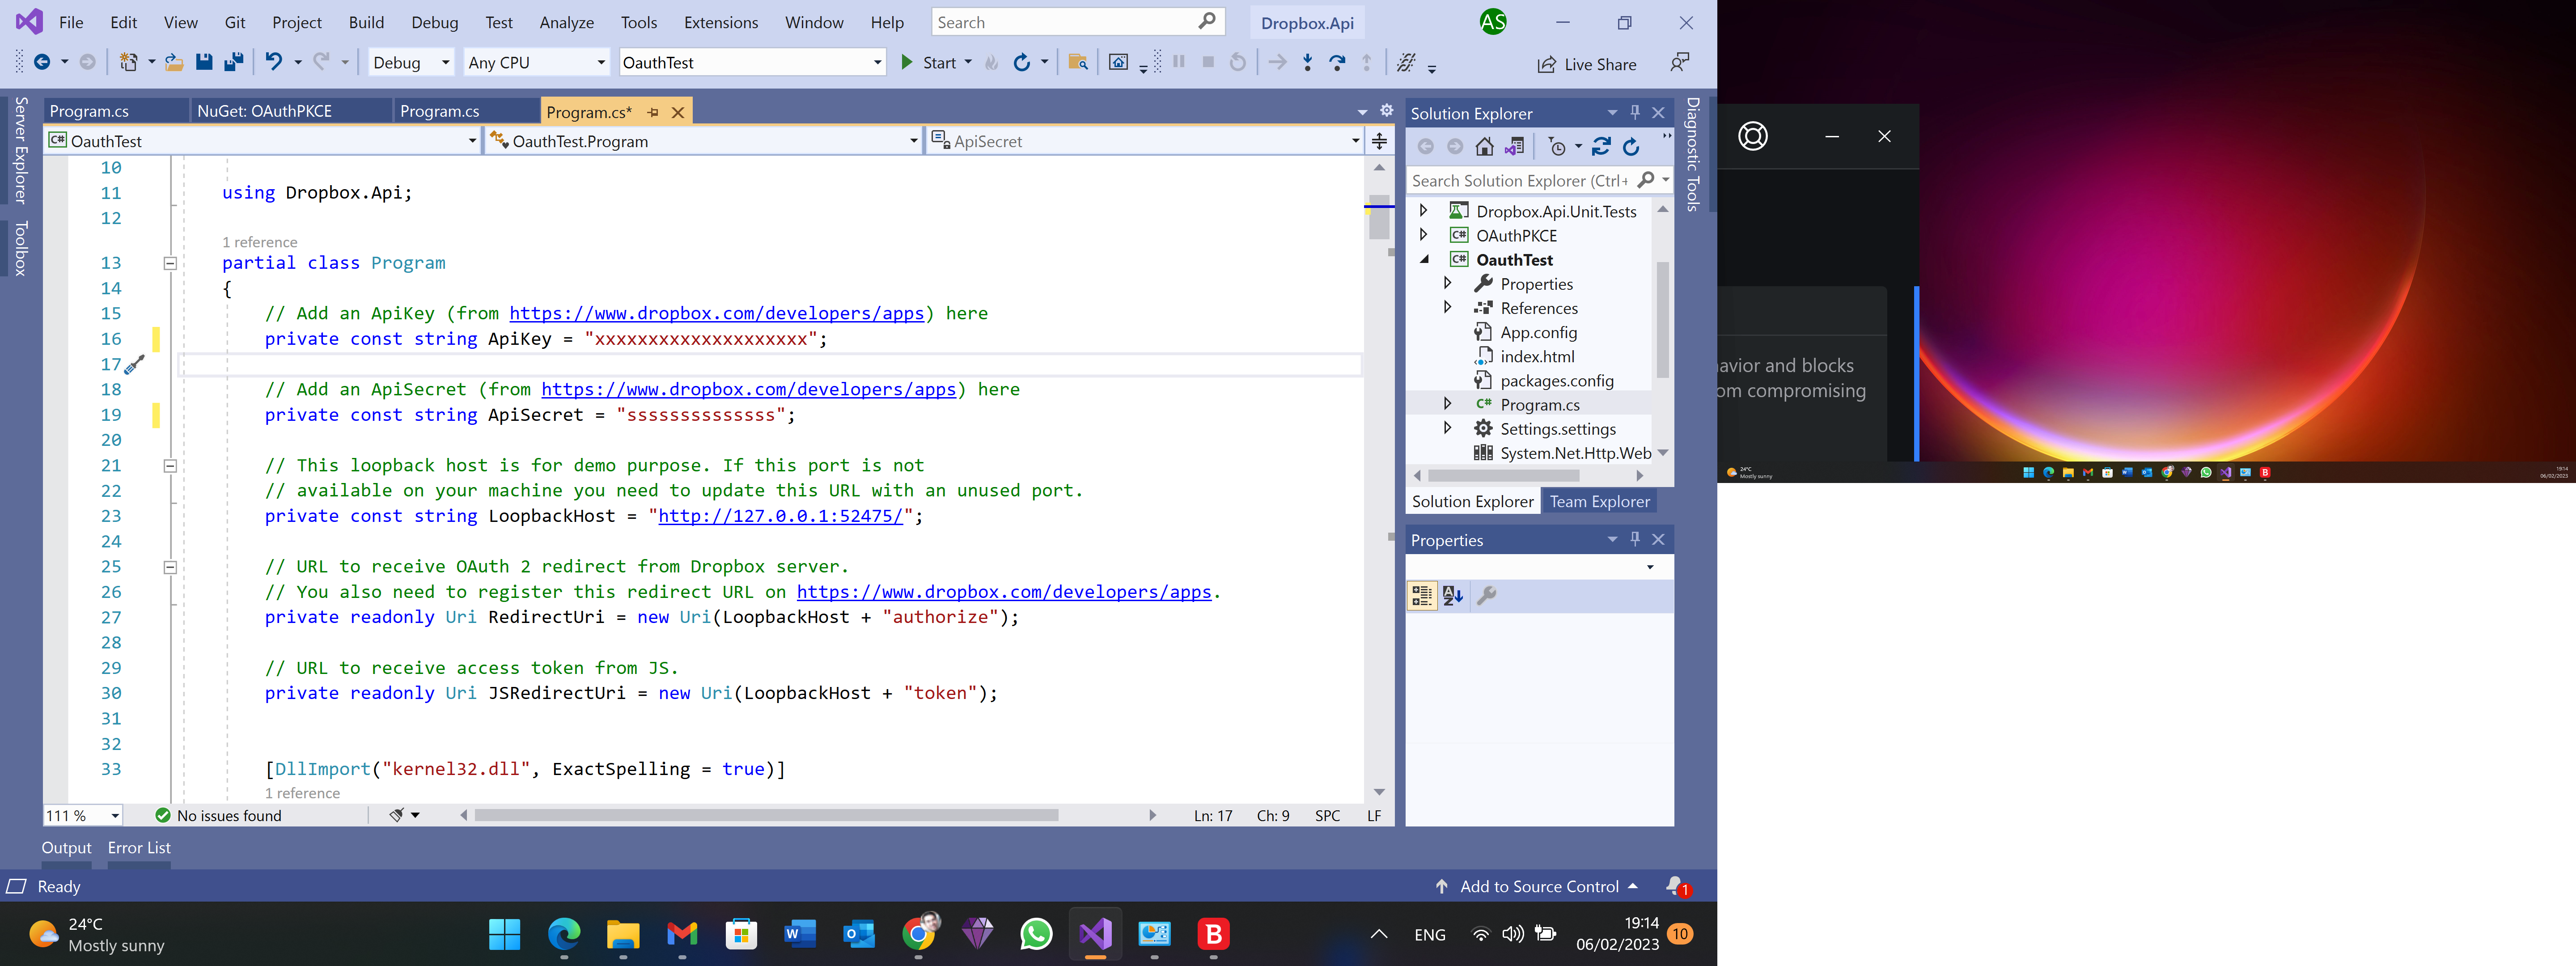Open the OauthTest startup project dropdown
2576x966 pixels.
point(752,62)
